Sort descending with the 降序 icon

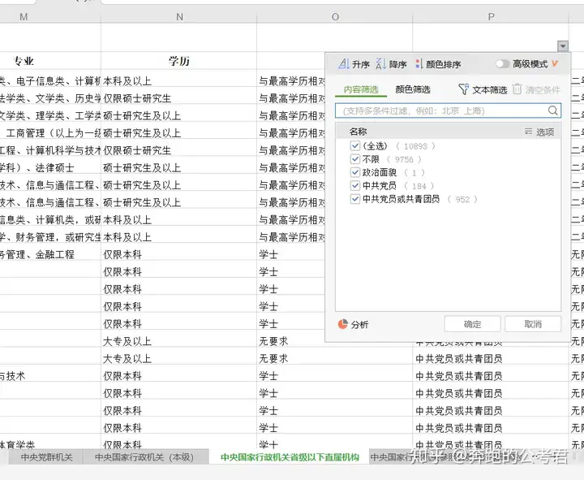point(380,64)
